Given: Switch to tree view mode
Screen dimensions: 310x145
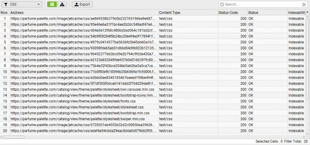Looking at the screenshot, I should pos(62,4).
